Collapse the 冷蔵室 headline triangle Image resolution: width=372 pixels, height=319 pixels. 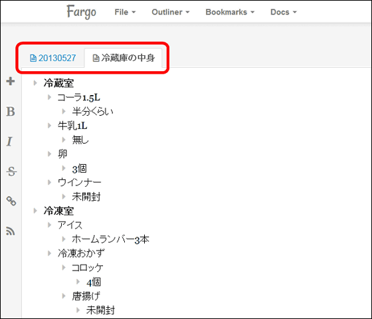point(35,83)
